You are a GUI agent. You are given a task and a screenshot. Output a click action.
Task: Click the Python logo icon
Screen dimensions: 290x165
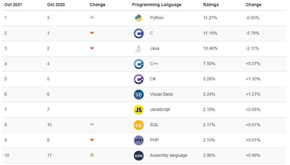138,18
